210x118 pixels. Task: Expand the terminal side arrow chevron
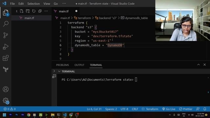click(54, 71)
